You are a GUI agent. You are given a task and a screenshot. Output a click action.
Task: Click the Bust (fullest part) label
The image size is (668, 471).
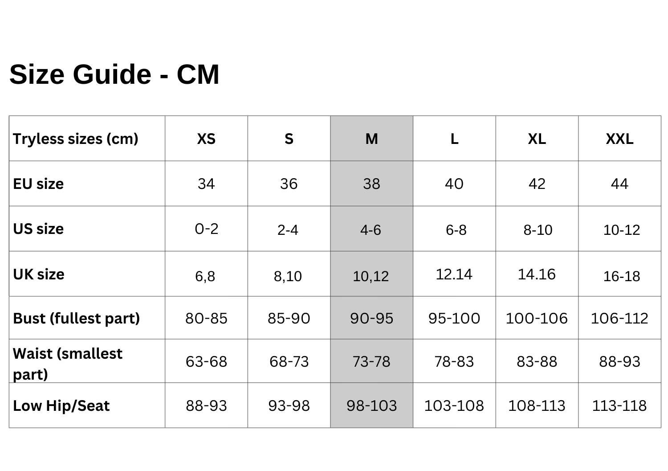[x=77, y=319]
